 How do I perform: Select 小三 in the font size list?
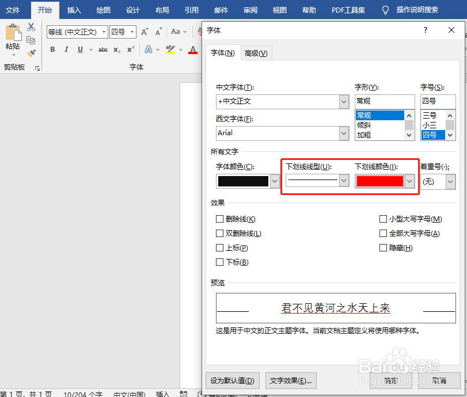[x=433, y=125]
